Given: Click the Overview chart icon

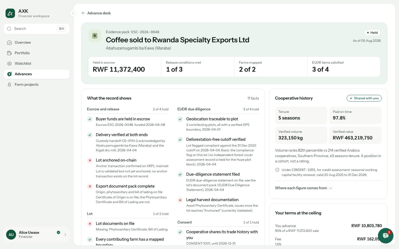Looking at the screenshot, I should [x=9, y=43].
